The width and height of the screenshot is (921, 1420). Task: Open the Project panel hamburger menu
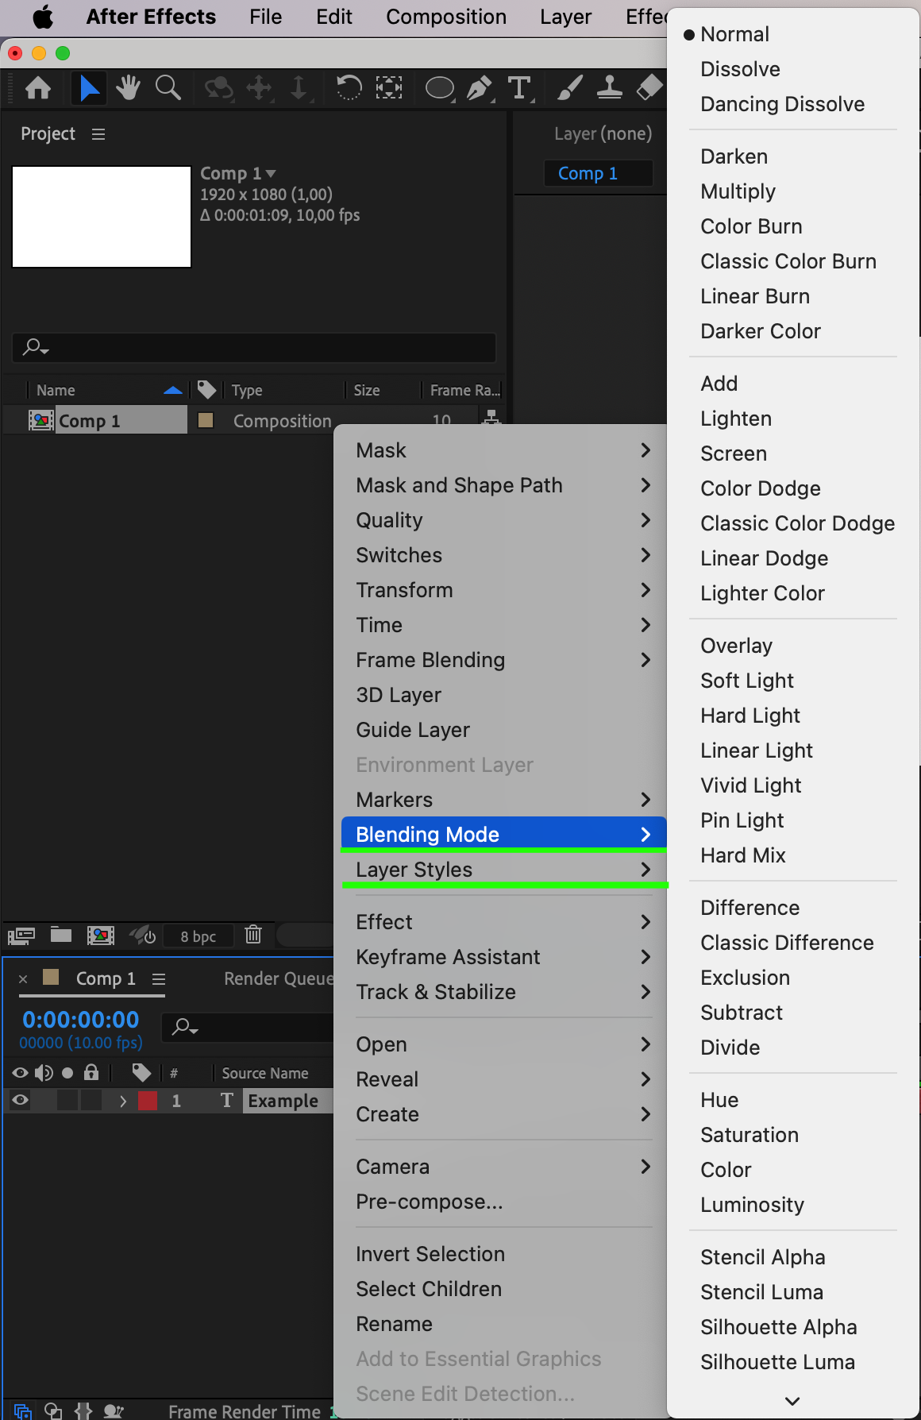coord(98,134)
